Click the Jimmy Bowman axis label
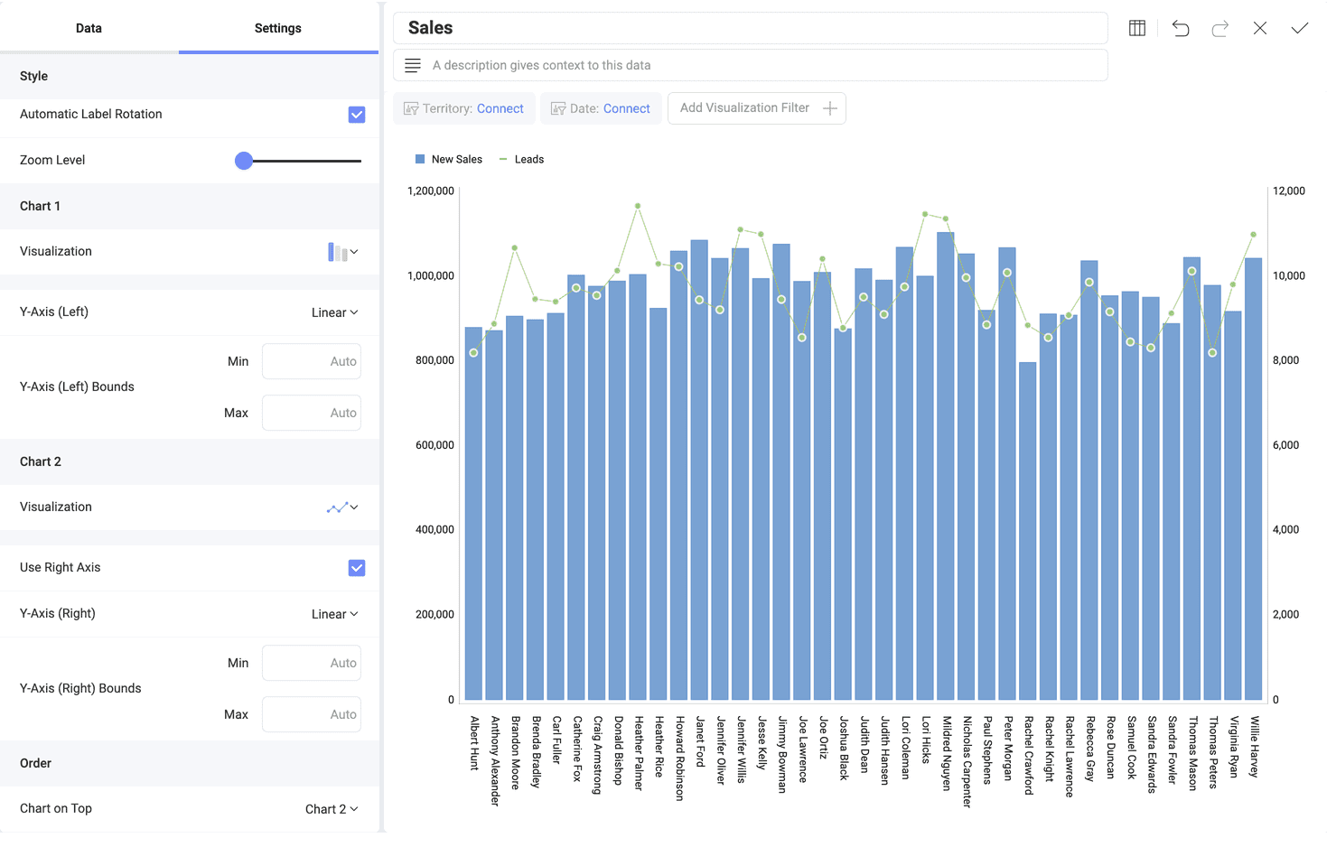 (x=782, y=755)
